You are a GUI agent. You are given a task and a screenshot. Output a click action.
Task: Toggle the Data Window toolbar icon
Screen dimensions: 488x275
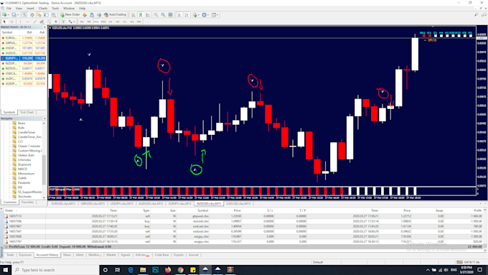pyautogui.click(x=32, y=14)
